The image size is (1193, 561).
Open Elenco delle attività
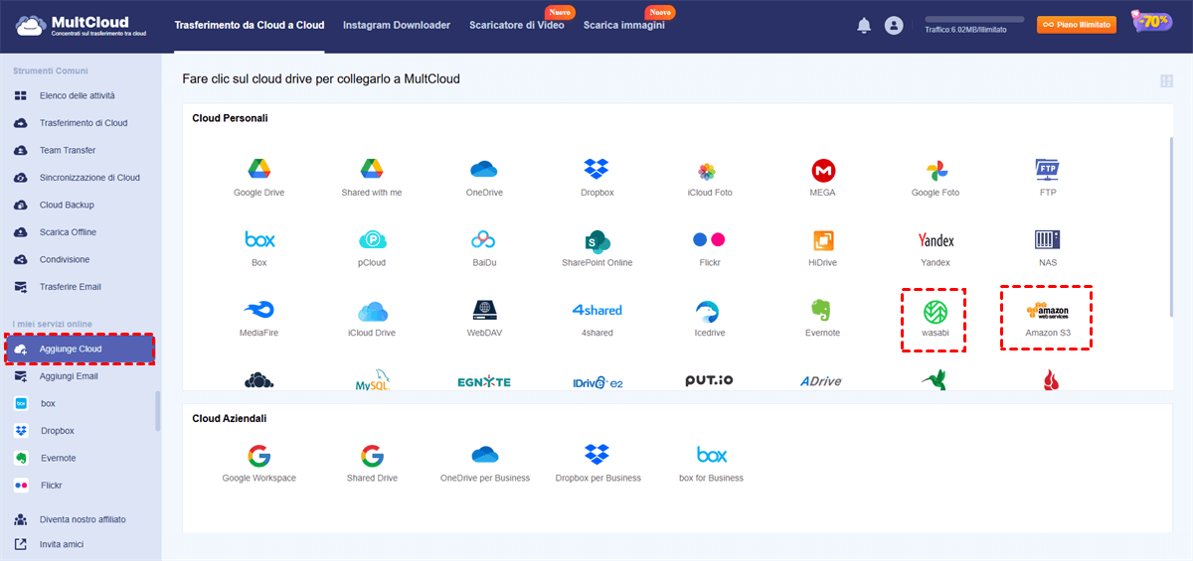click(80, 95)
